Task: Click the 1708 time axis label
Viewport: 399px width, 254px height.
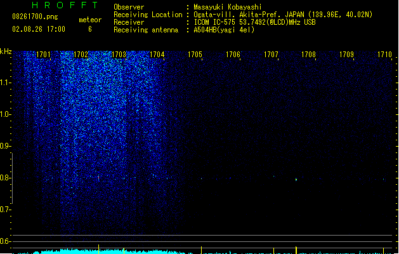Action: [x=309, y=55]
